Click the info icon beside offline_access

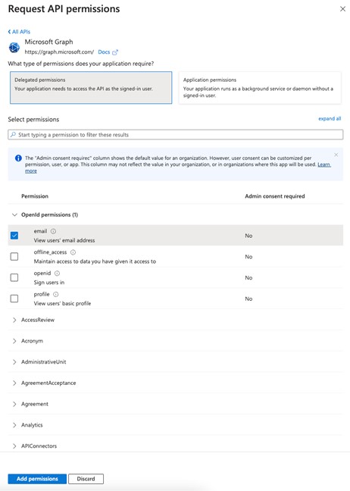73,252
